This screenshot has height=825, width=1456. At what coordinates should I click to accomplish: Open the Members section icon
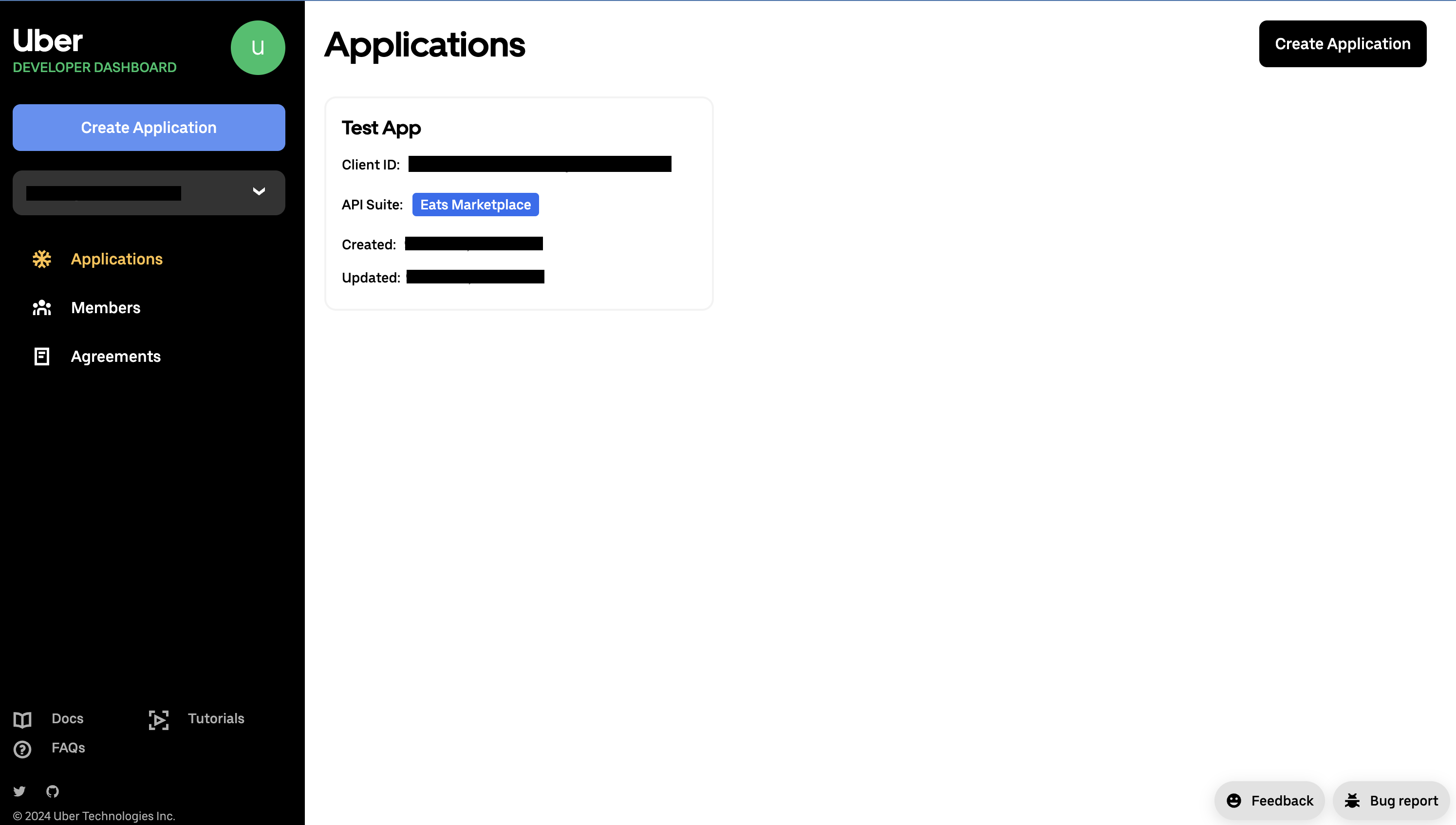click(41, 307)
